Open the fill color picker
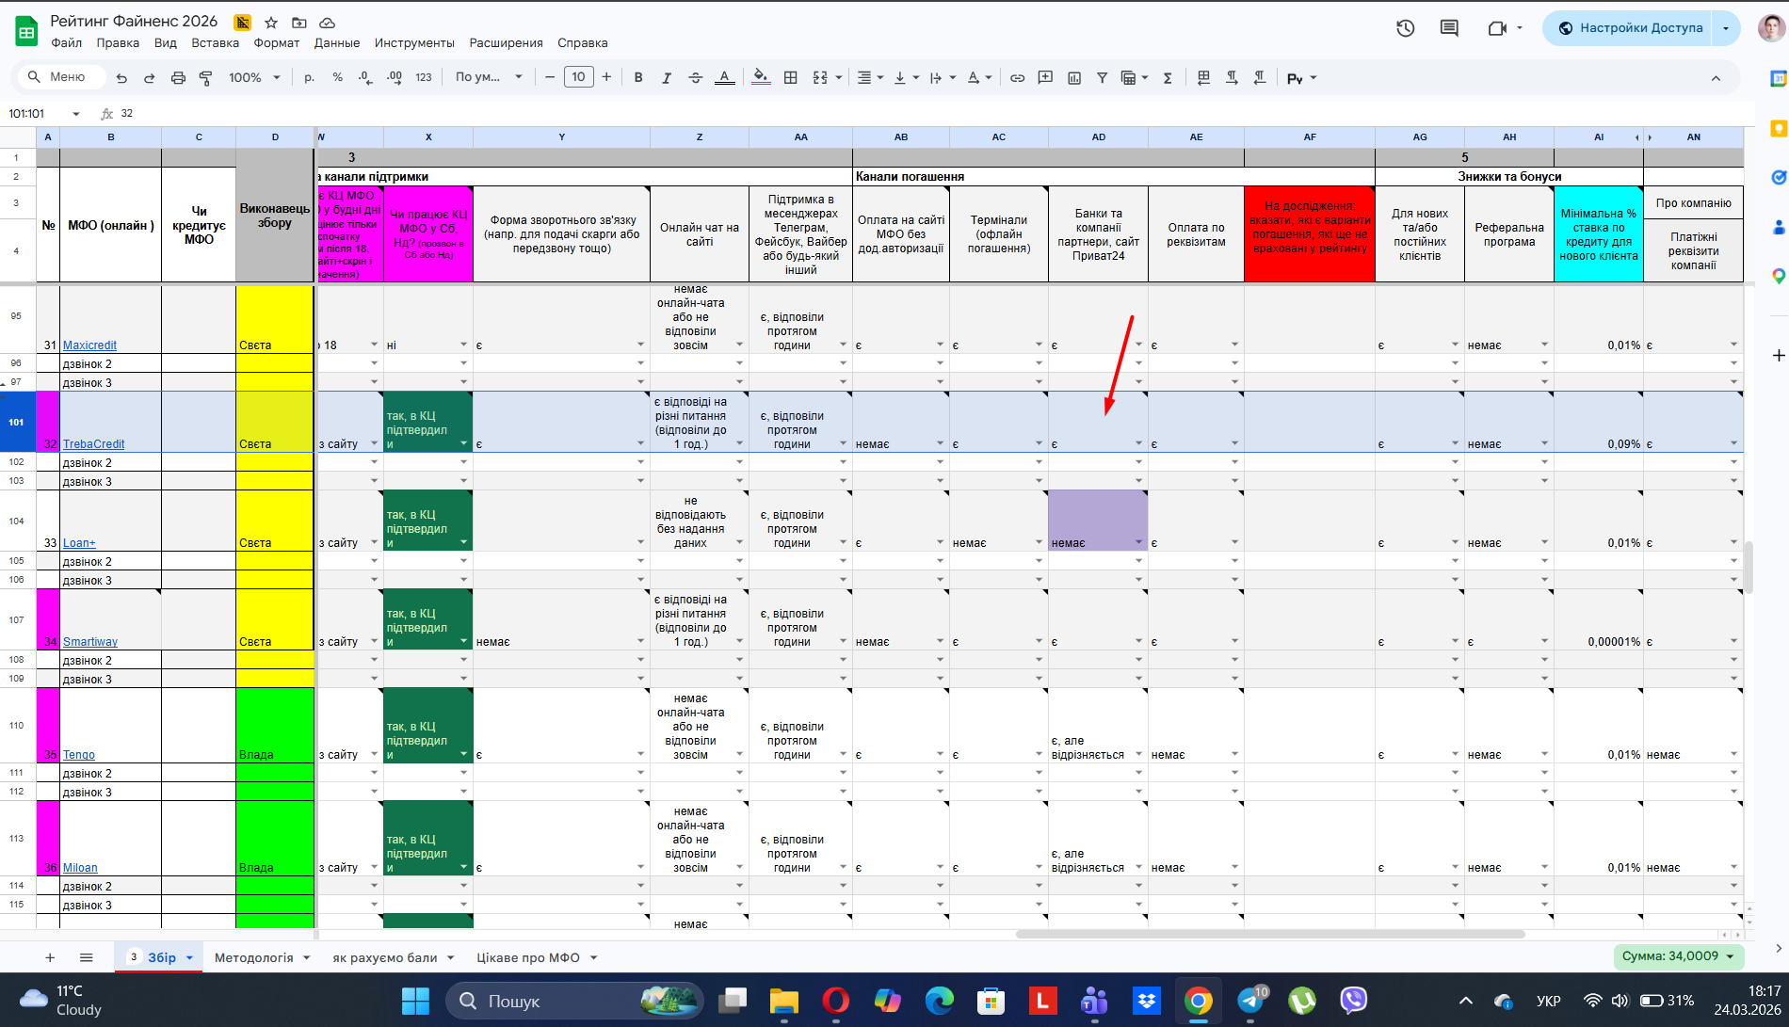The image size is (1789, 1027). coord(761,78)
